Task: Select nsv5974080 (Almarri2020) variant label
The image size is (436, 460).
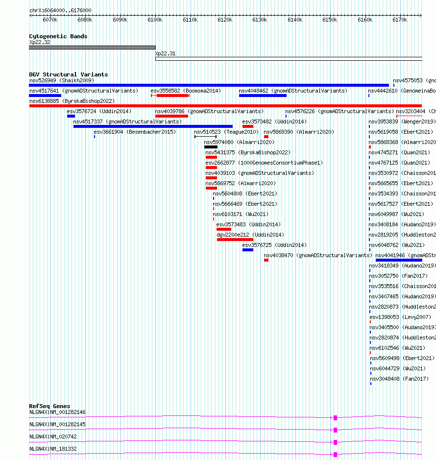Action: (x=239, y=142)
